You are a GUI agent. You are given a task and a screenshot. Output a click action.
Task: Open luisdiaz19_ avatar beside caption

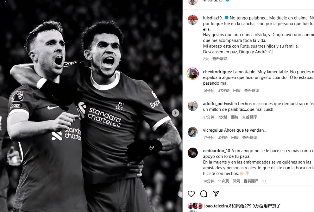tap(193, 20)
